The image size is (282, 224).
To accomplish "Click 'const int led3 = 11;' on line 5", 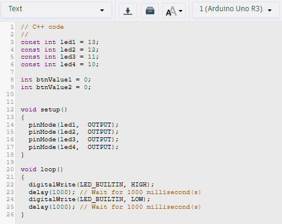I will pyautogui.click(x=60, y=57).
